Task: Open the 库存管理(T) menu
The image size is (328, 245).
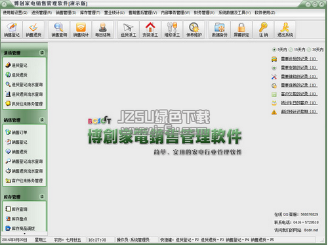Action: tap(90, 12)
